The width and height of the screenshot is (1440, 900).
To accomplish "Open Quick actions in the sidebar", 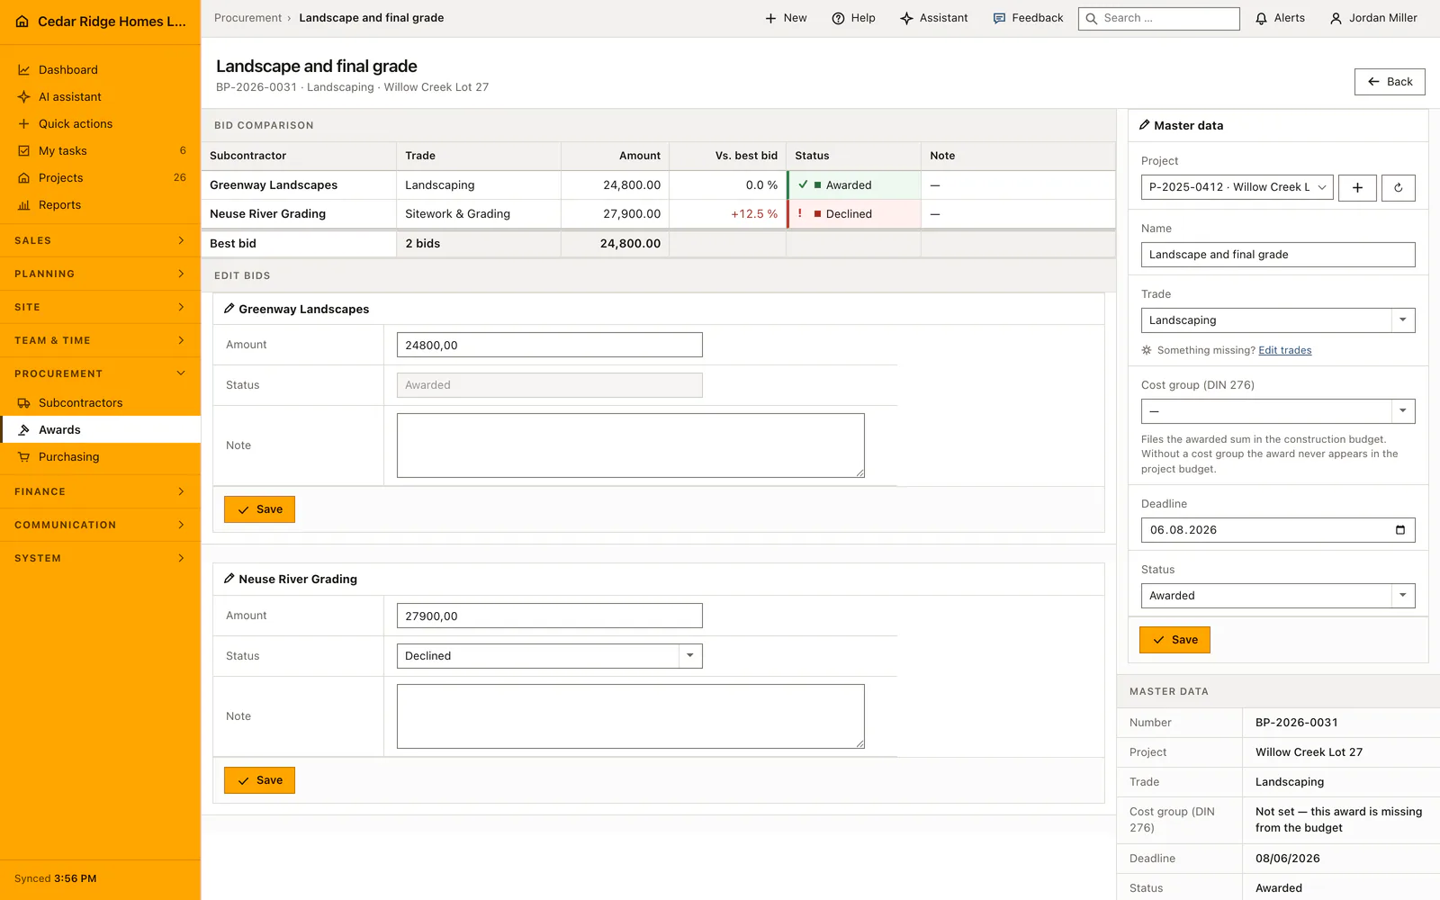I will pos(100,123).
